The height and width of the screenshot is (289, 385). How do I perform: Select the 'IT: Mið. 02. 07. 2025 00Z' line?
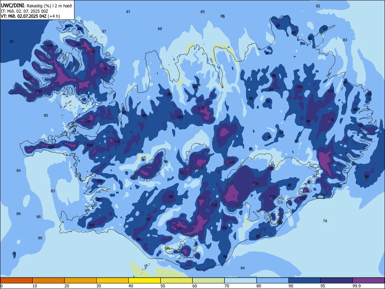pyautogui.click(x=24, y=11)
